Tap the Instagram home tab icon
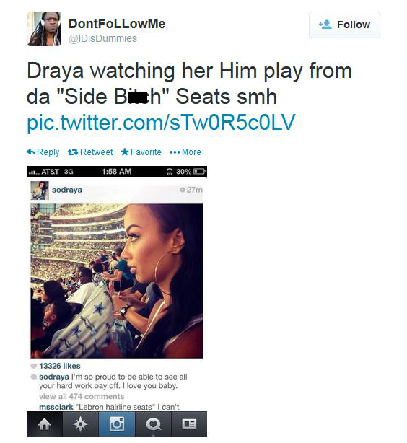The width and height of the screenshot is (407, 443). pyautogui.click(x=45, y=424)
